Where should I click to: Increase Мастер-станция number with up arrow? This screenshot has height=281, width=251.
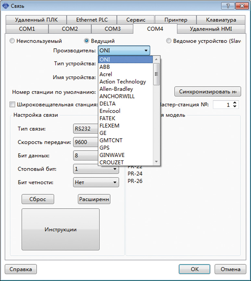coord(235,103)
